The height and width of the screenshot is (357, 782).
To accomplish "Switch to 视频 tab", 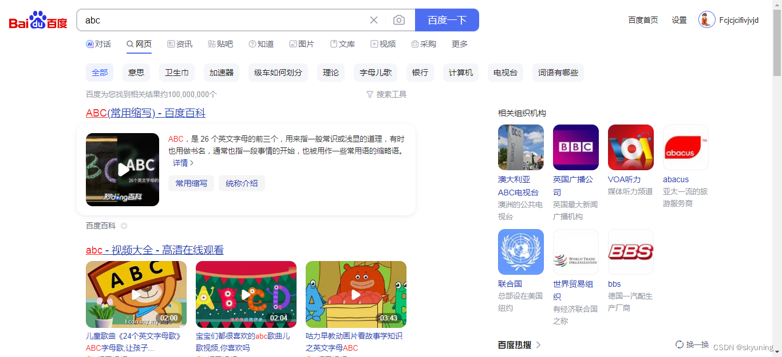I will coord(383,44).
